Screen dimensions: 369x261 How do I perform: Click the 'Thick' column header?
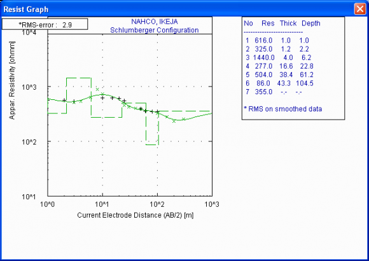[288, 24]
